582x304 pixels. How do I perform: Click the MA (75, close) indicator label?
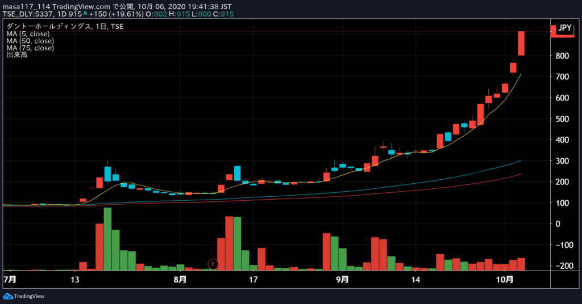tap(30, 48)
